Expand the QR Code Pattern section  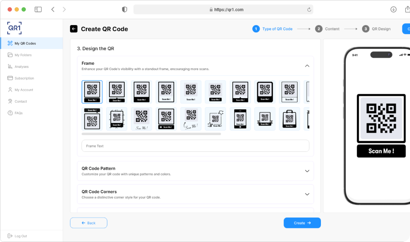(x=307, y=171)
